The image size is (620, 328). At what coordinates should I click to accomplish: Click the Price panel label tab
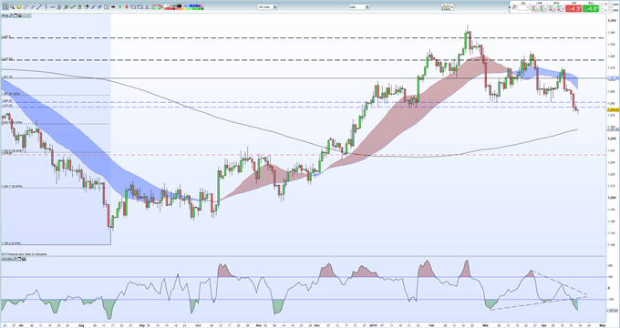(5, 15)
